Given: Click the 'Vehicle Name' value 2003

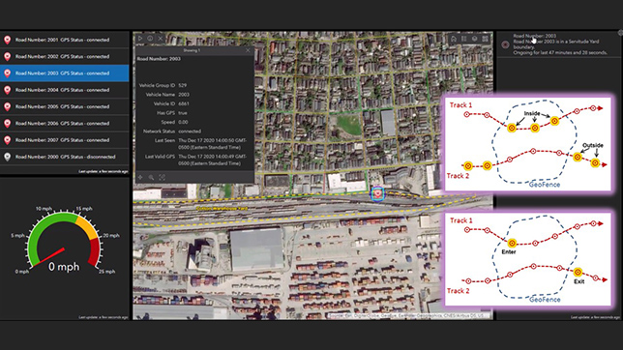Looking at the screenshot, I should tap(184, 95).
